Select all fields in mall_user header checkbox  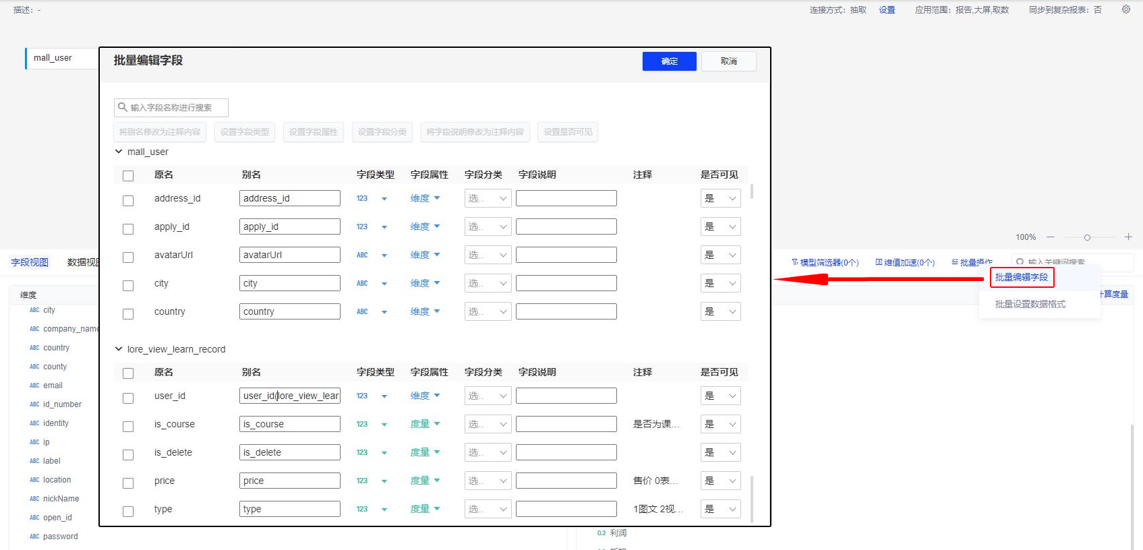click(x=128, y=176)
